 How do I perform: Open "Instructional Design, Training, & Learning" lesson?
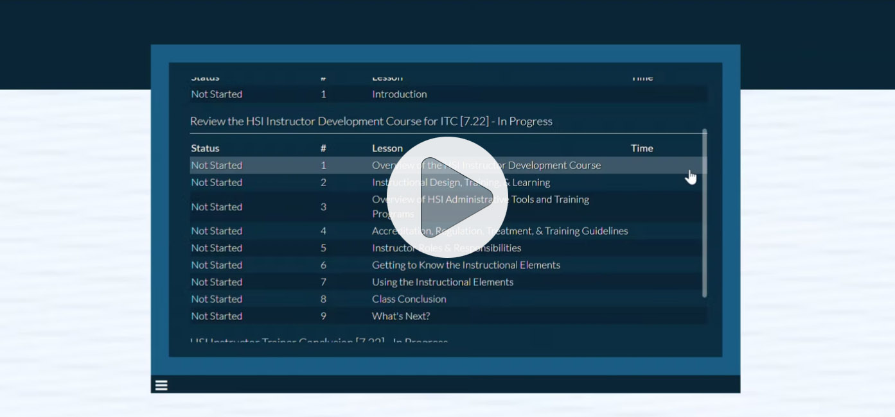coord(461,182)
